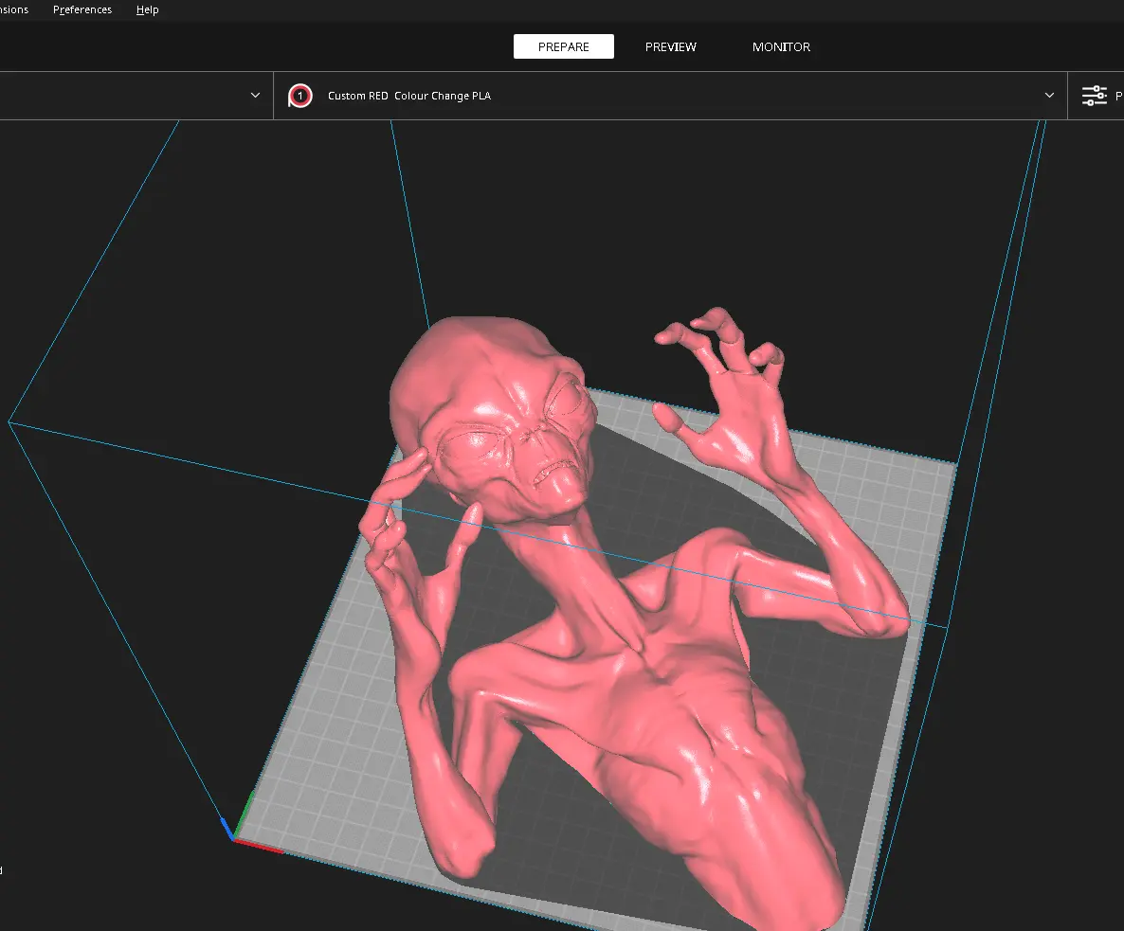The height and width of the screenshot is (931, 1124).
Task: Open the partially visible Extensions menu
Action: [x=13, y=9]
